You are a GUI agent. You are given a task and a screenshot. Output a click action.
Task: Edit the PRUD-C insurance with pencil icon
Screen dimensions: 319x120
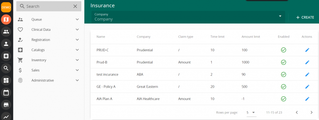(307, 50)
